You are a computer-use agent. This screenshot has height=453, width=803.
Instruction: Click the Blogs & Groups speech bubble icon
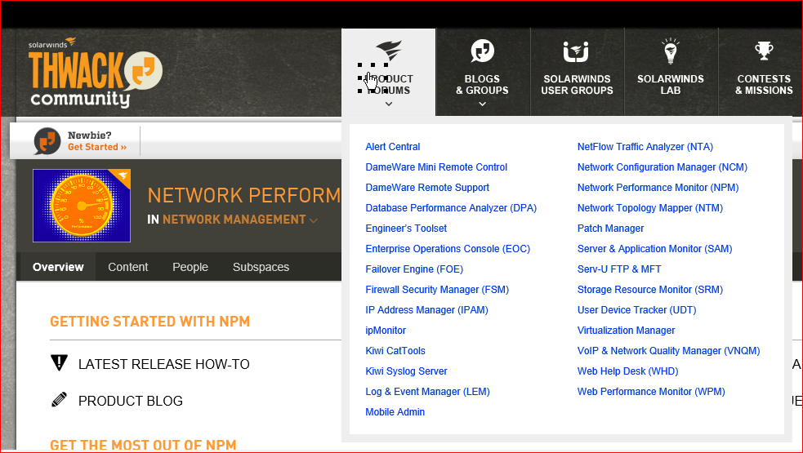click(483, 51)
